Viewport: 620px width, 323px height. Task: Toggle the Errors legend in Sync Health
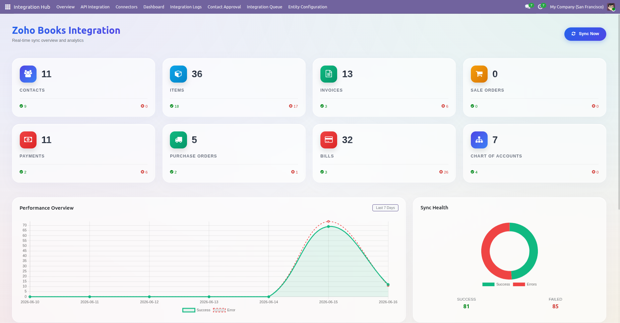[525, 284]
